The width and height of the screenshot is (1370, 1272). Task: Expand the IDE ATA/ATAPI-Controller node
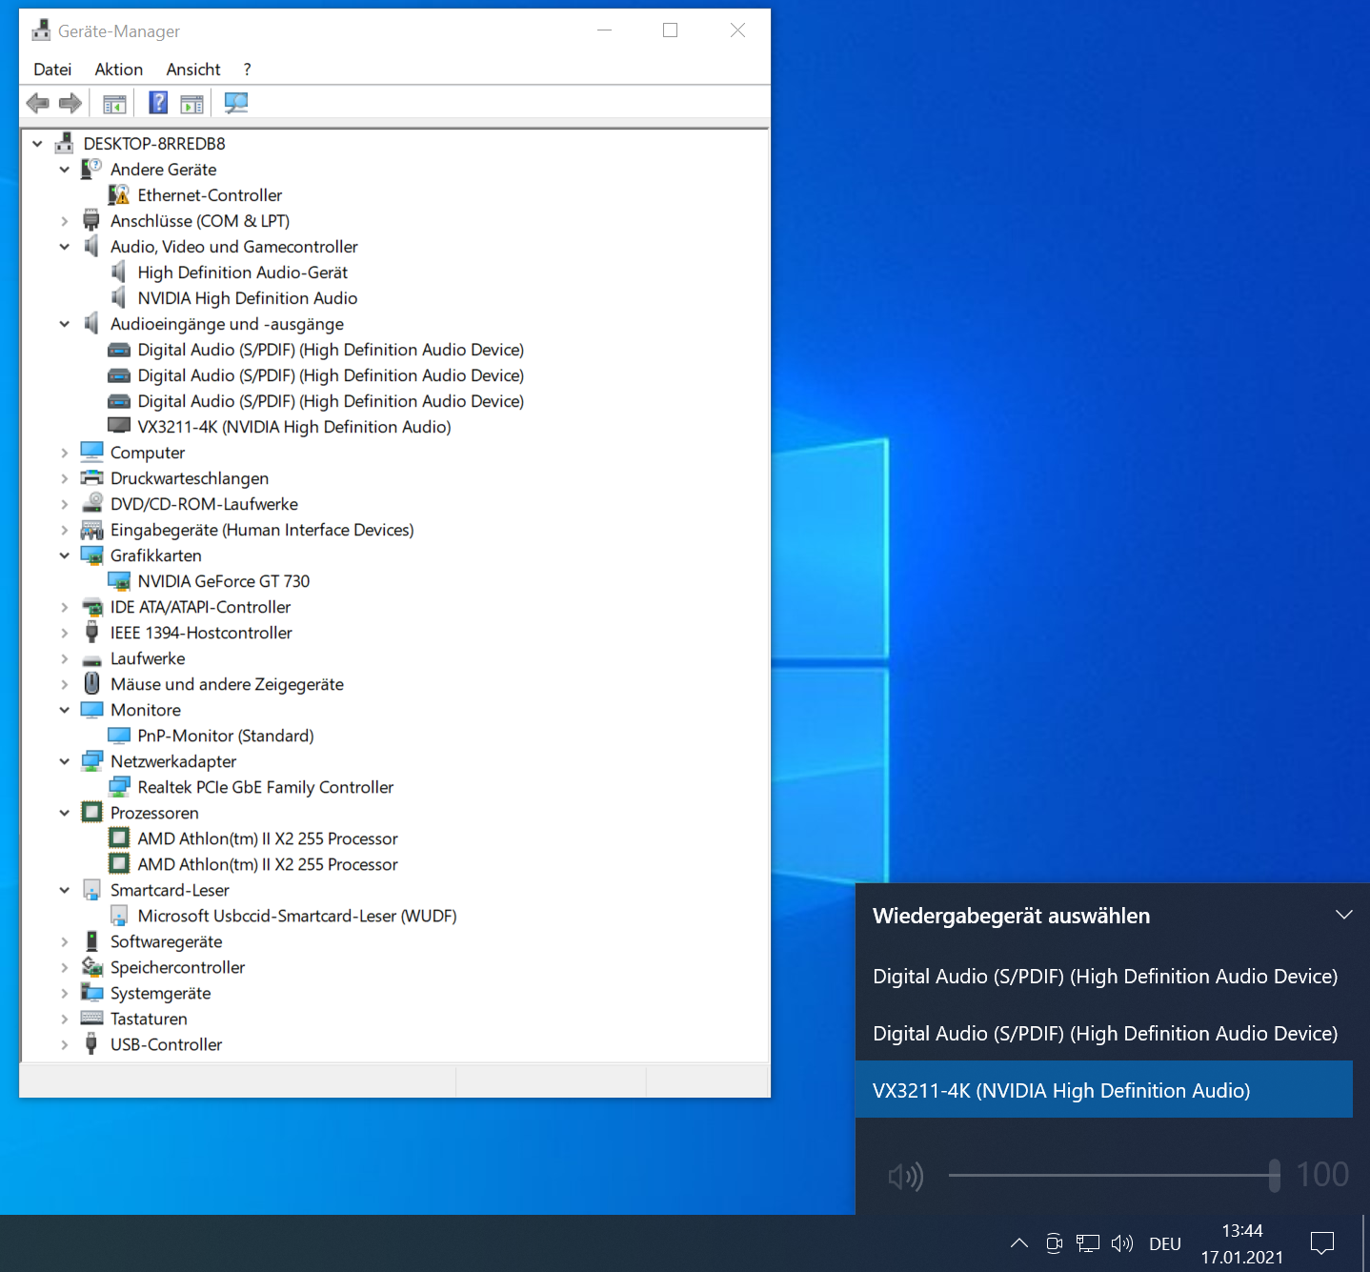pos(65,607)
